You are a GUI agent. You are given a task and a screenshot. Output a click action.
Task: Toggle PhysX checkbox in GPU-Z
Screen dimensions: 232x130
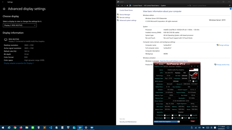[x=182, y=118]
